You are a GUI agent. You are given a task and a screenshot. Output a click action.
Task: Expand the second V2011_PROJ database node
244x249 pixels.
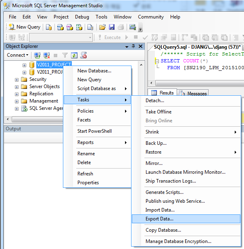24,72
